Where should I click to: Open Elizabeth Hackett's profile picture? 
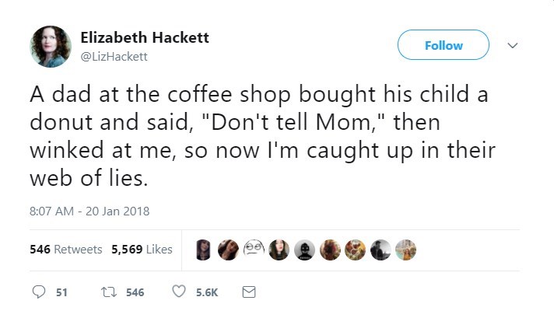click(51, 47)
